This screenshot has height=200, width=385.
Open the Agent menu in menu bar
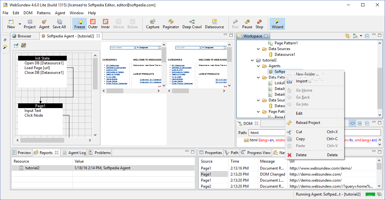[x=60, y=13]
